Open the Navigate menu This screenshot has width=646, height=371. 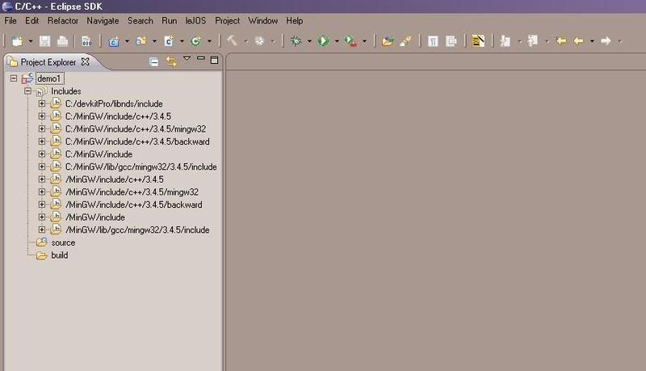point(103,21)
